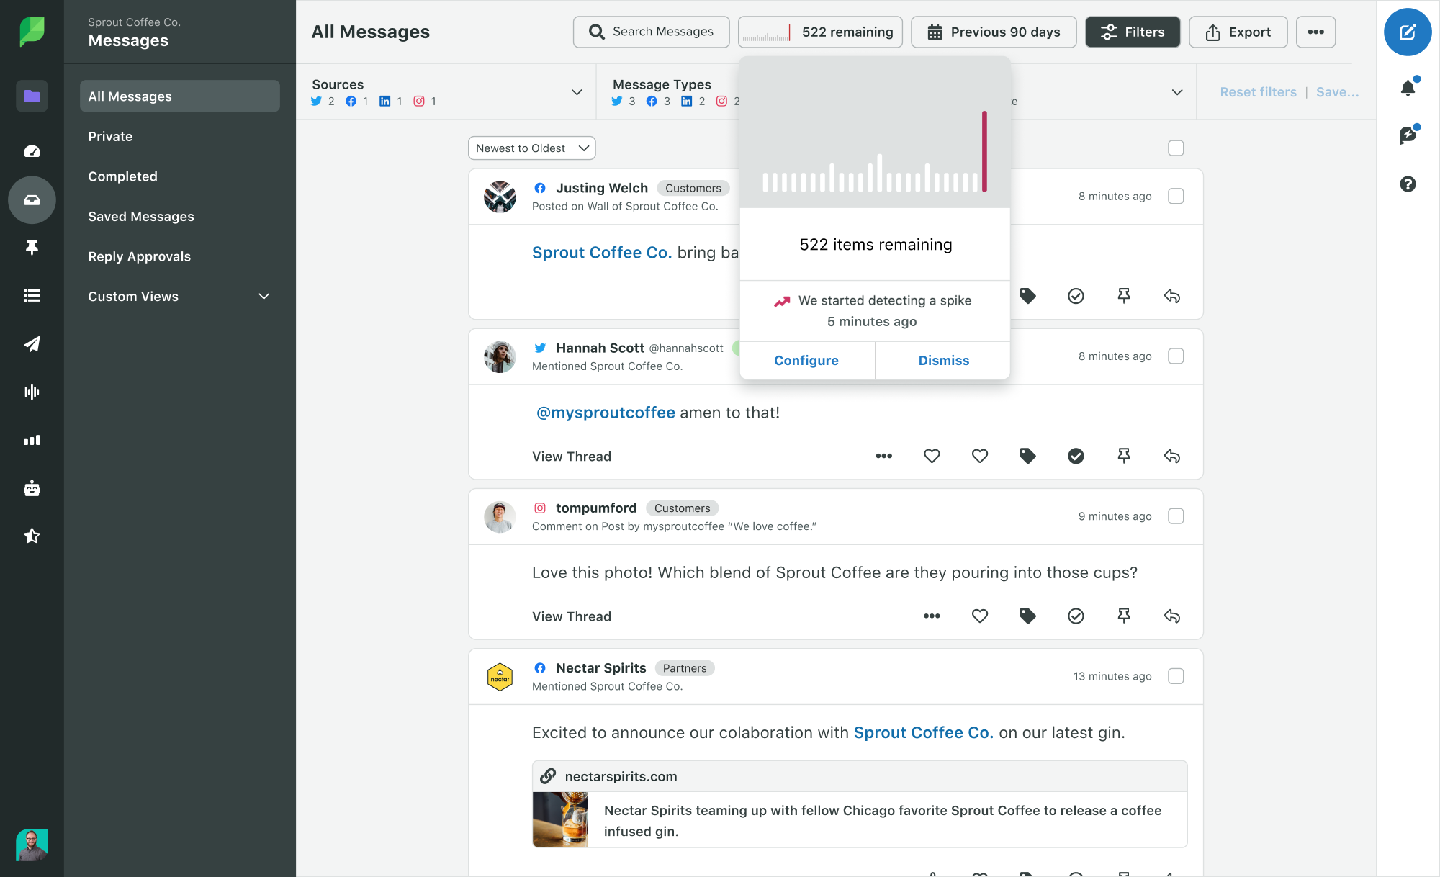The height and width of the screenshot is (877, 1440).
Task: Select Completed from the left sidebar menu
Action: pos(123,177)
